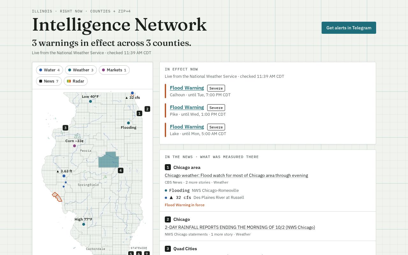Open map marker number 4

coord(120,171)
